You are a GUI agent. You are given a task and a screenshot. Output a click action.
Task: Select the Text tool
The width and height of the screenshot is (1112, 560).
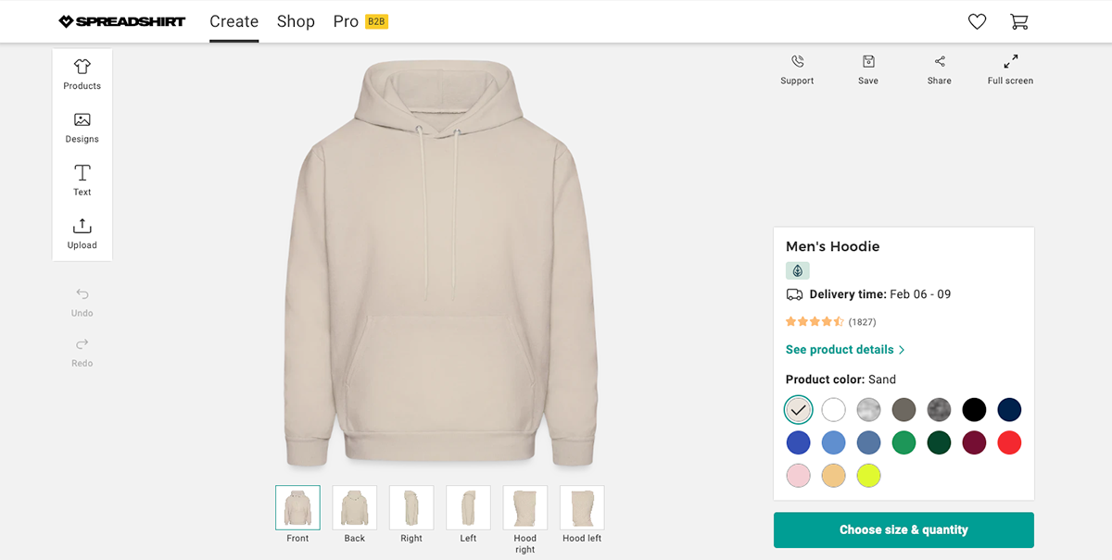(x=82, y=180)
